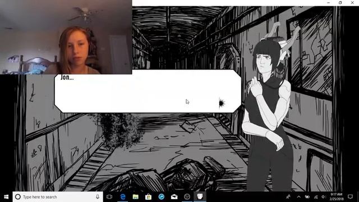Launch Microsoft Edge from the taskbar
The height and width of the screenshot is (202, 359).
[123, 197]
